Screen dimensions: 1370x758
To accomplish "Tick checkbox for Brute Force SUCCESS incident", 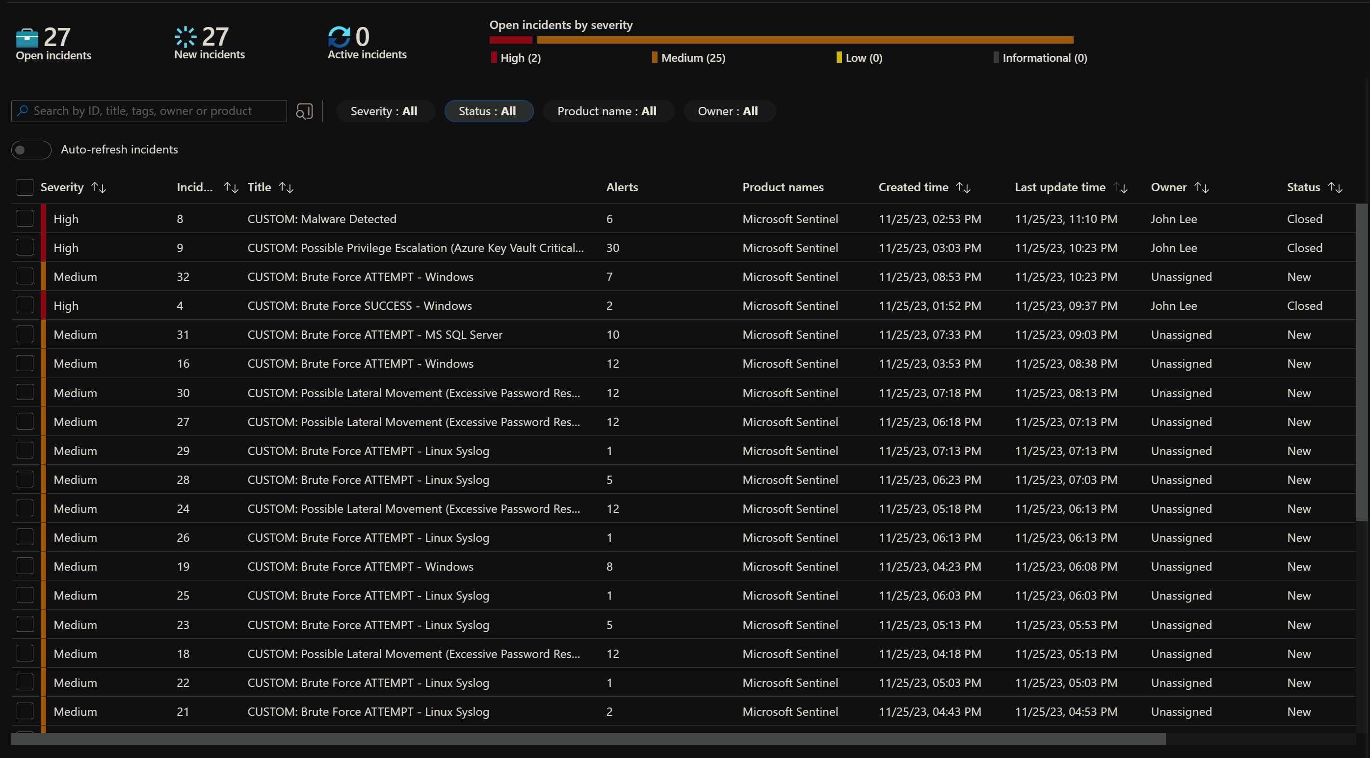I will [25, 305].
